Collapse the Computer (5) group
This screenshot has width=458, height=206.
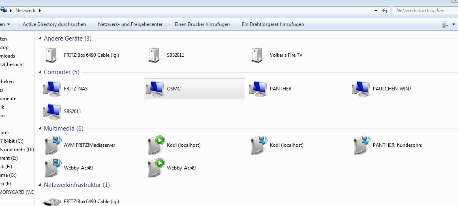tap(40, 72)
